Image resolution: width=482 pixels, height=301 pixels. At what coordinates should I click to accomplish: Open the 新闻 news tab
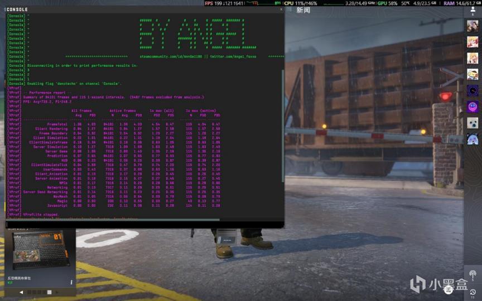pyautogui.click(x=303, y=10)
